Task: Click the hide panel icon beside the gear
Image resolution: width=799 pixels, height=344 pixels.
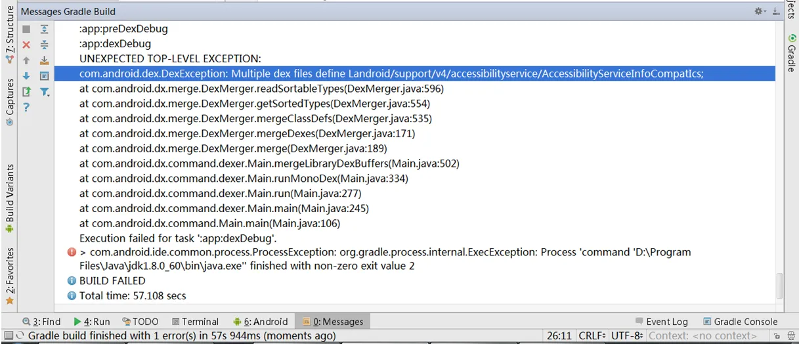Action: (776, 11)
